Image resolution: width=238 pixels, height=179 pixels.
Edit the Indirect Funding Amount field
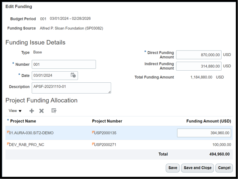coord(199,66)
